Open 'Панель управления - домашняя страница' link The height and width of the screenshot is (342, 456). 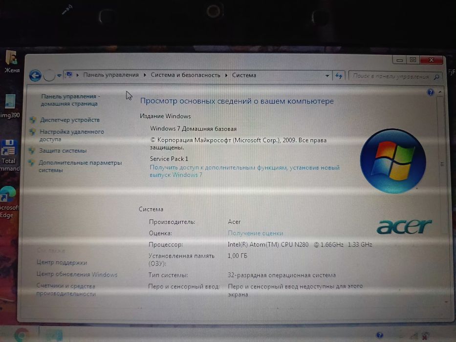[70, 100]
